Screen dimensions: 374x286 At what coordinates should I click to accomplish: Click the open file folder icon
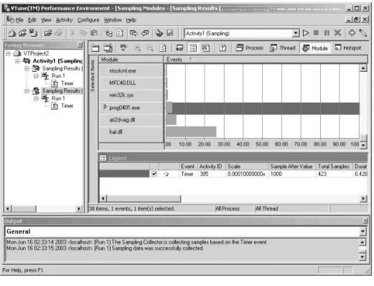(x=48, y=33)
